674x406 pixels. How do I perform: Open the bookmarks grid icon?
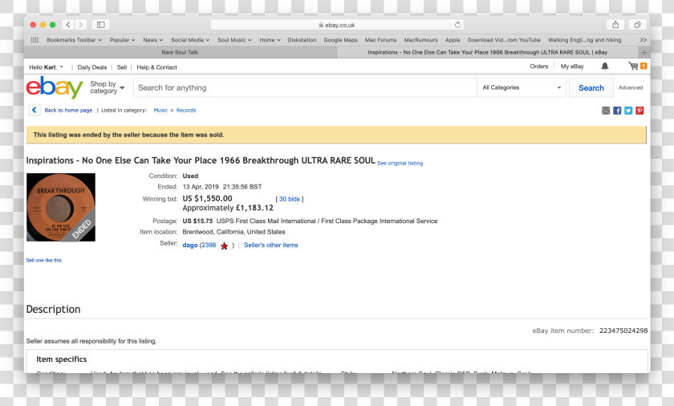(x=35, y=40)
